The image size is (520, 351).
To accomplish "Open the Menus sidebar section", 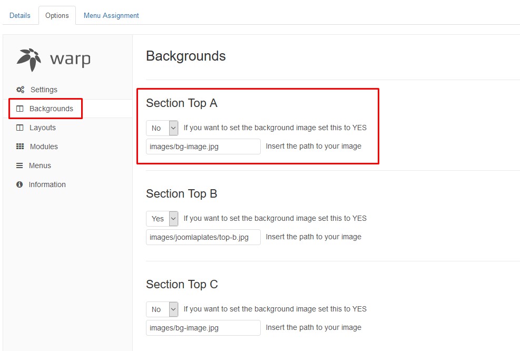I will (40, 165).
